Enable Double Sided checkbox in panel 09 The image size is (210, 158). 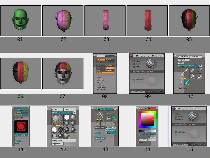pos(134,72)
